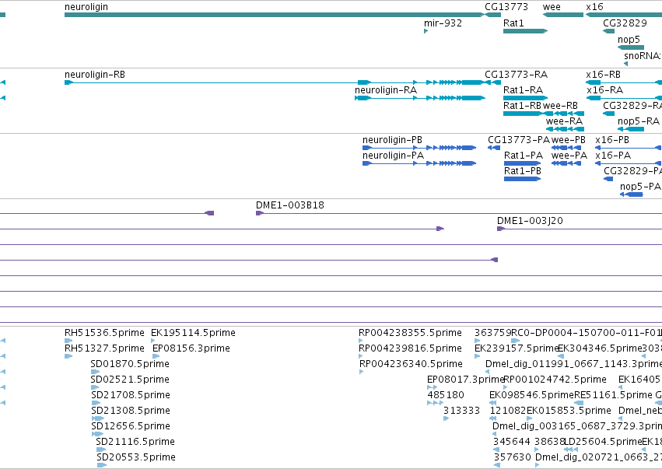Click the mir-932 arrow glyph
Image resolution: width=662 pixels, height=469 pixels.
tap(426, 31)
